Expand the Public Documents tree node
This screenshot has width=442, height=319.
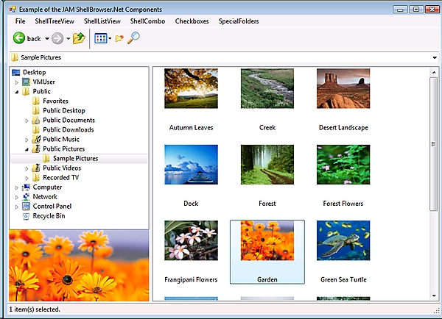27,121
